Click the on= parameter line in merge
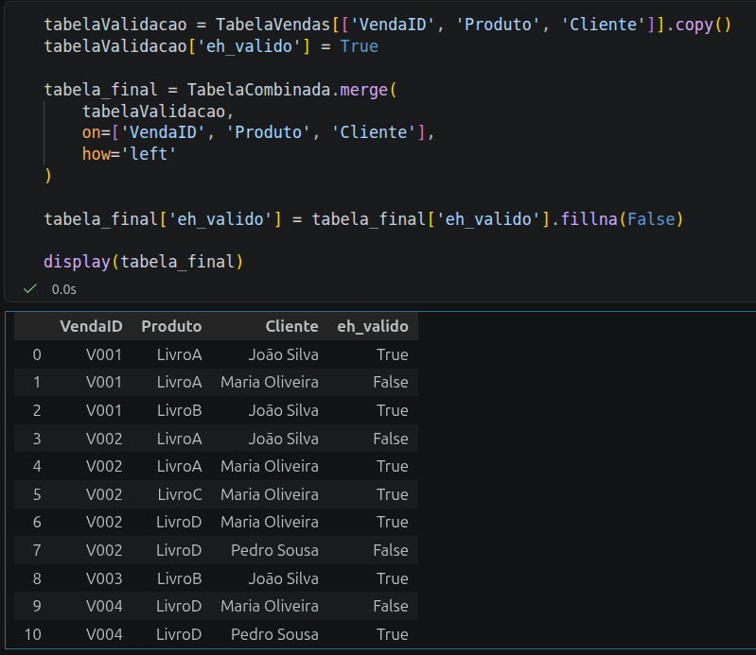The width and height of the screenshot is (756, 655). pyautogui.click(x=258, y=132)
